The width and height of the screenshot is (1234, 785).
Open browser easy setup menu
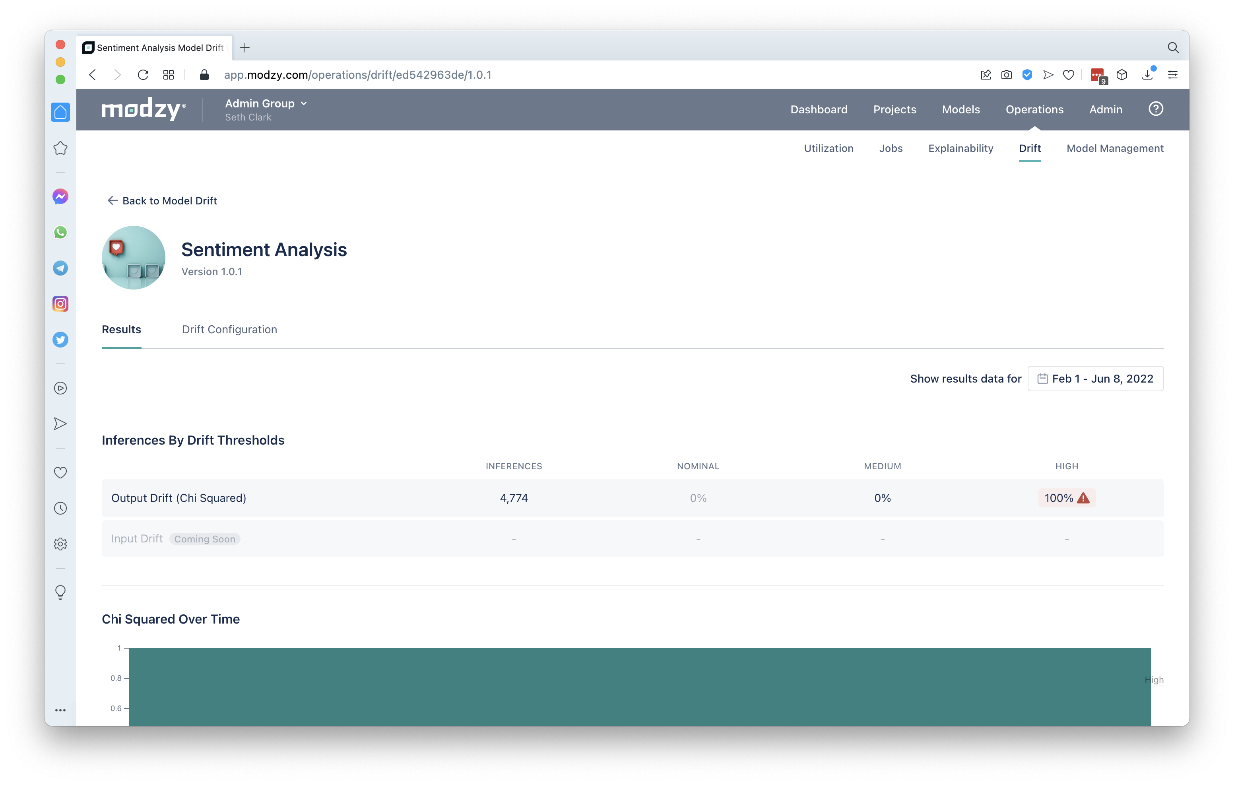(1172, 75)
